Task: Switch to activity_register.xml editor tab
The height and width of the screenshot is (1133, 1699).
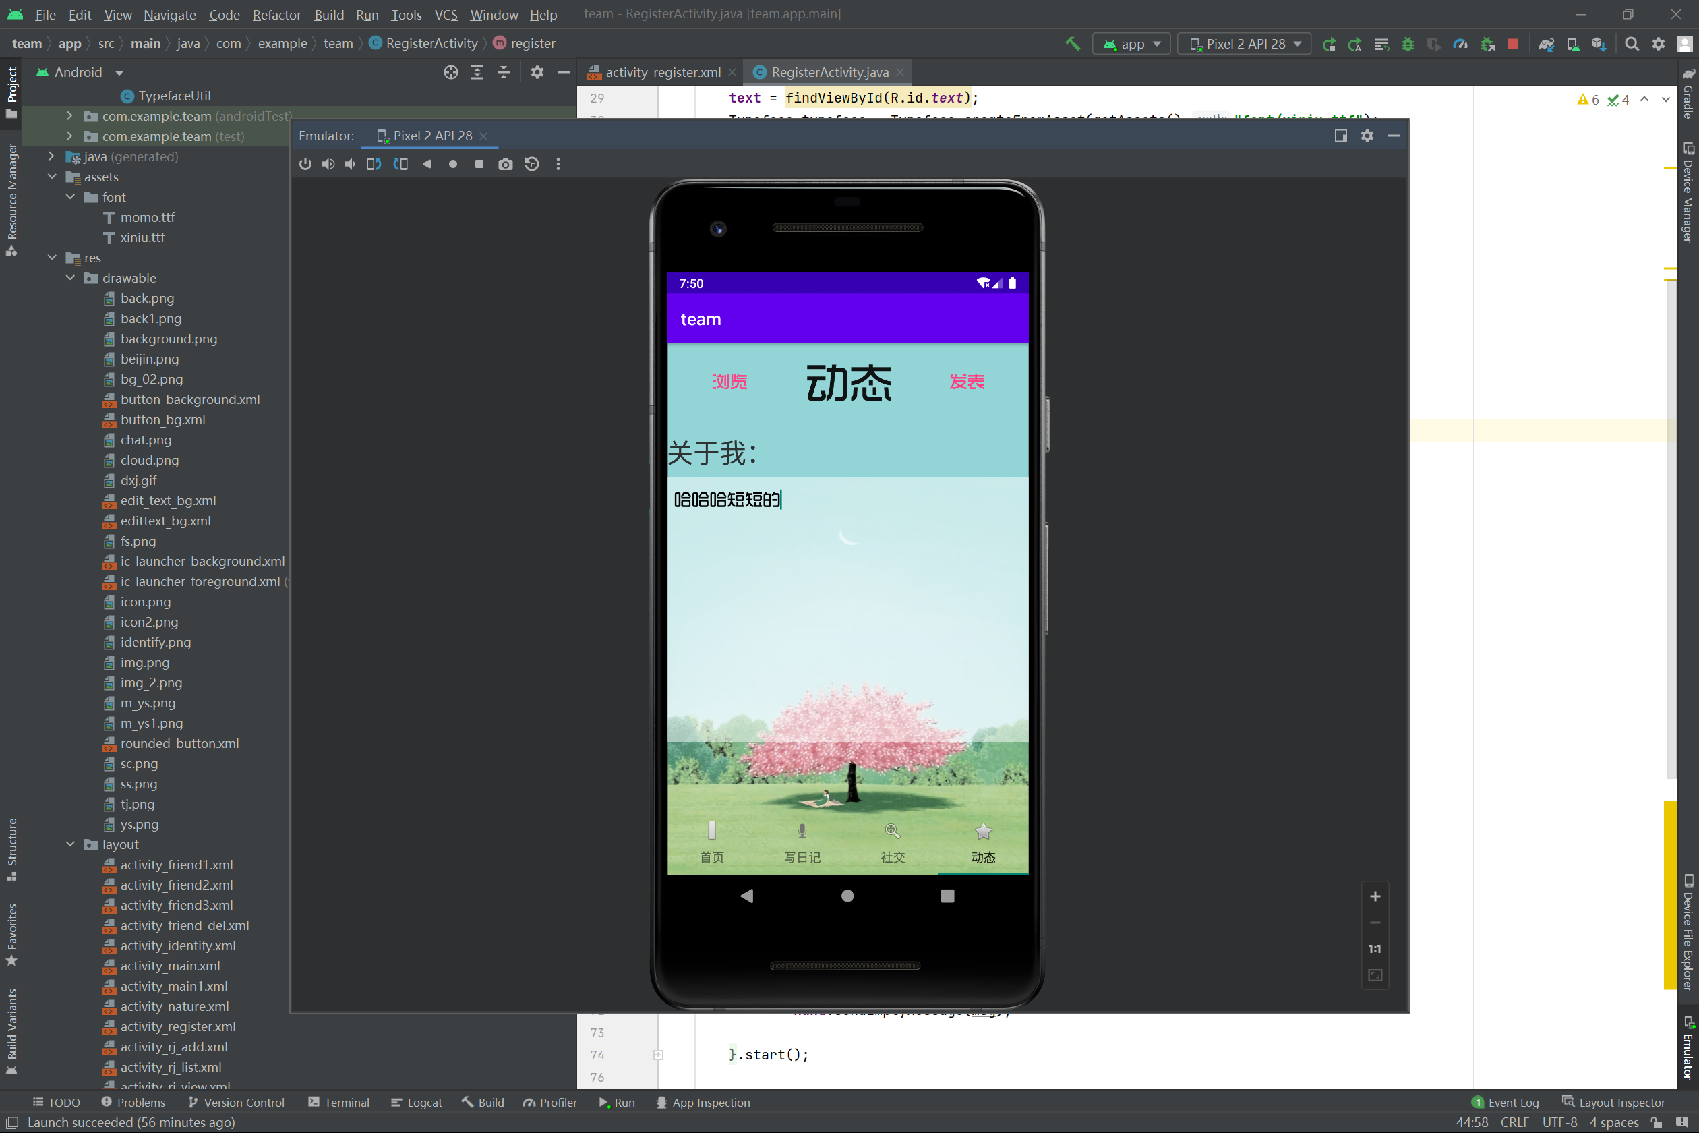Action: click(662, 72)
